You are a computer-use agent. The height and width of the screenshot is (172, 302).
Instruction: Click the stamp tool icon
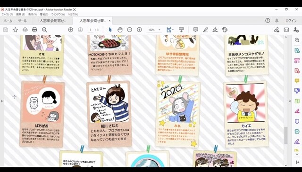[225, 30]
